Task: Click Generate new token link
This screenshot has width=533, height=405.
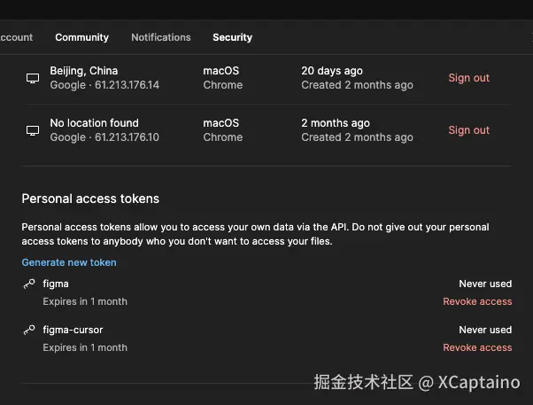Action: tap(69, 262)
